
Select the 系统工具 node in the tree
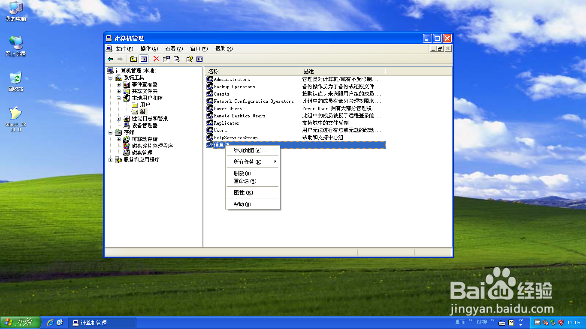[x=134, y=78]
